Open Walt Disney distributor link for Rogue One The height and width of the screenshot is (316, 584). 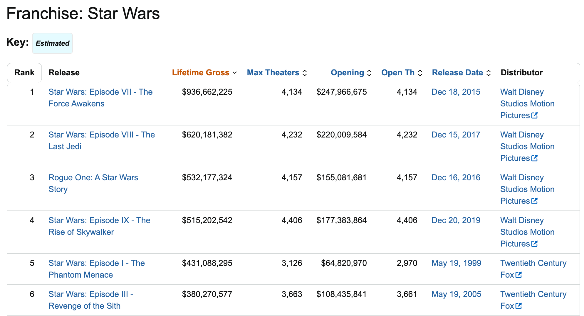(527, 189)
